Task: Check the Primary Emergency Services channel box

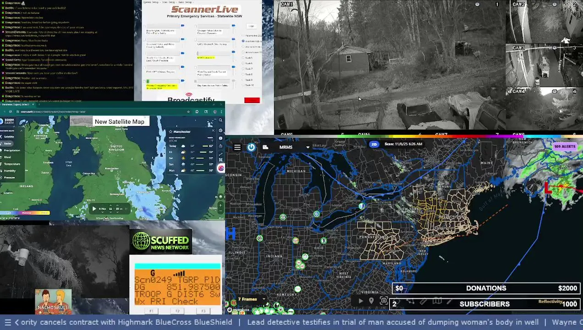Action: coord(144,81)
